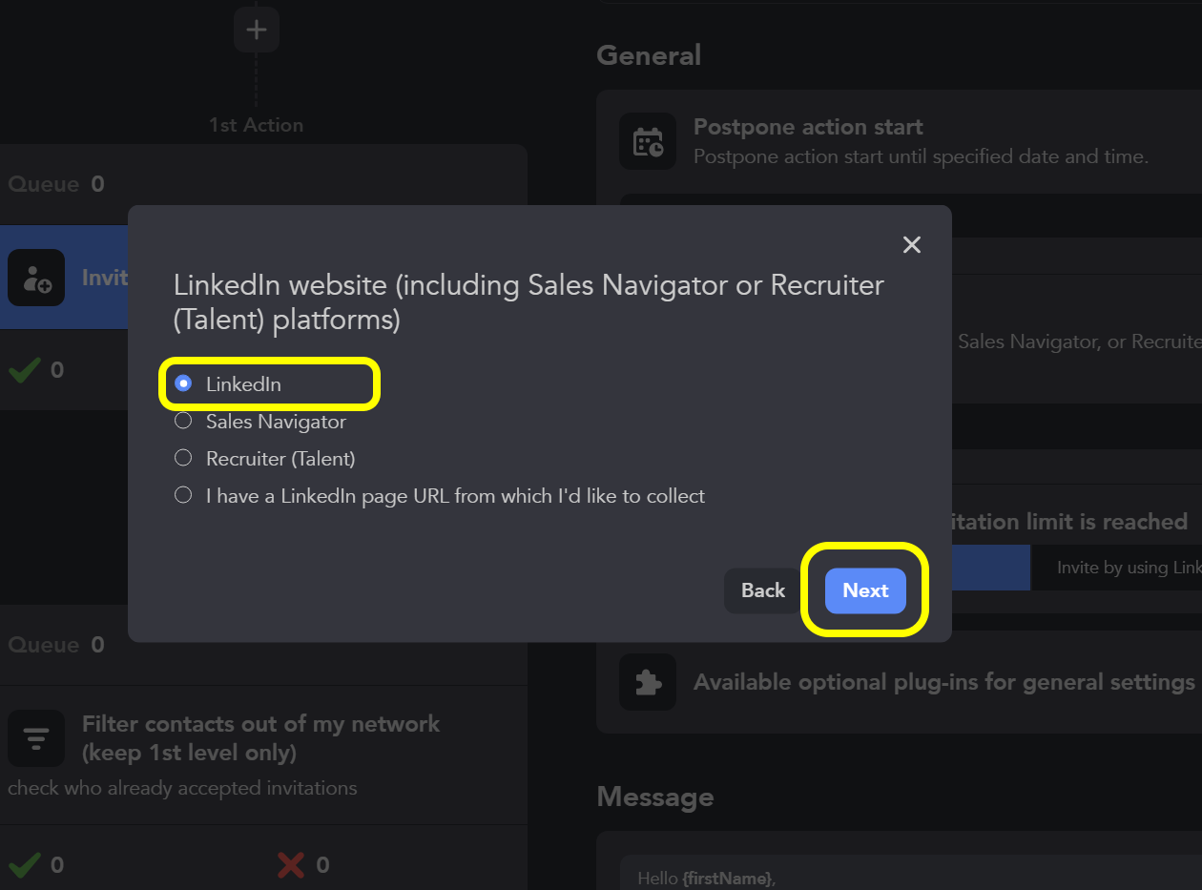Select the Invite action person-plus icon

[36, 278]
